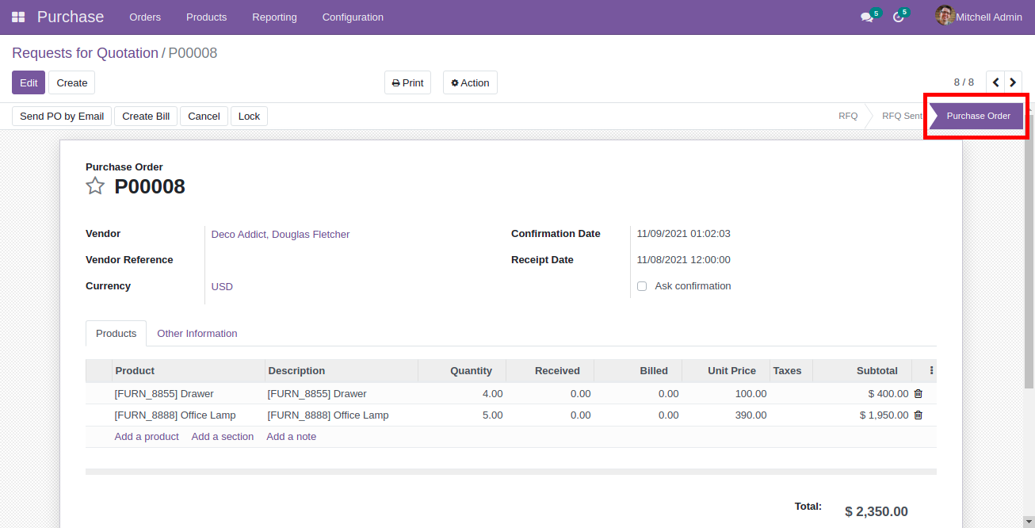Open optional columns kebab menu
Viewport: 1035px width, 528px height.
tap(931, 370)
